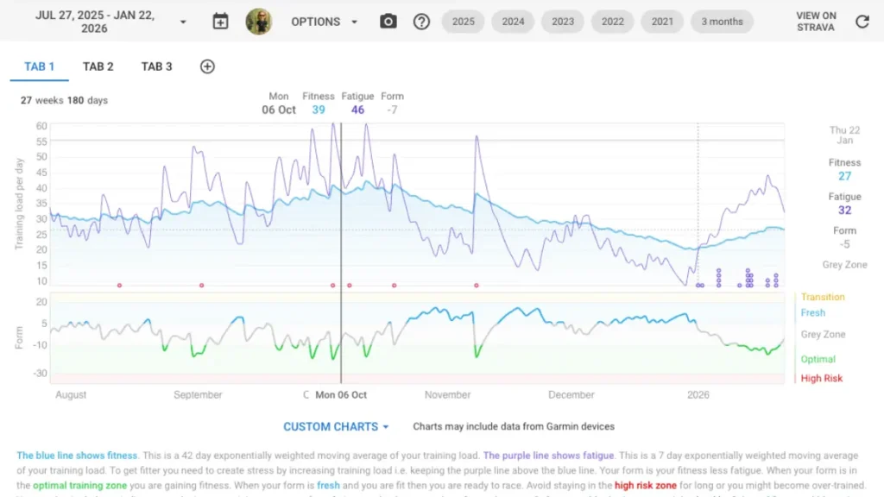Click the user profile avatar
The height and width of the screenshot is (497, 884).
click(258, 22)
